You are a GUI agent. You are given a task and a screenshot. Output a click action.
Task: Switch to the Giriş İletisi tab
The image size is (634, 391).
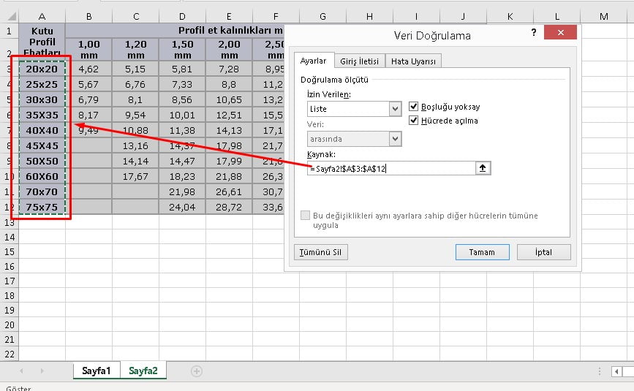[360, 61]
